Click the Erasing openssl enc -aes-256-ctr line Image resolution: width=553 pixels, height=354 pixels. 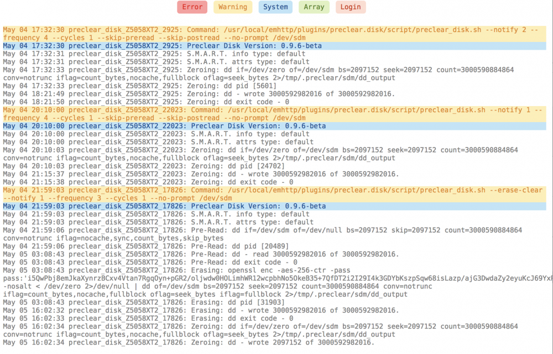click(177, 271)
